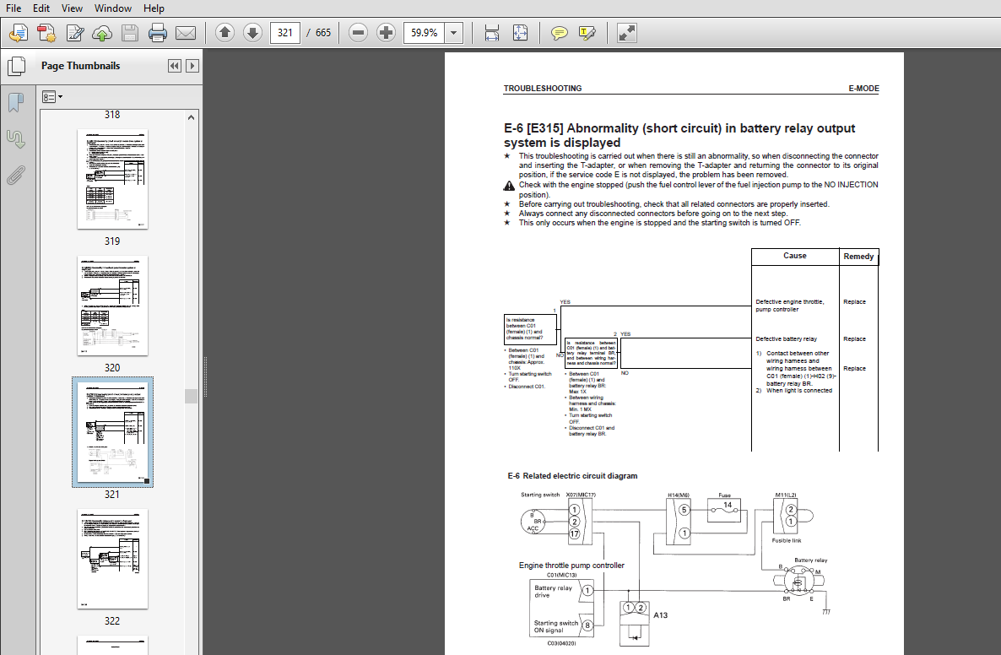Viewport: 1001px width, 655px height.
Task: Click the Page Thumbnails panel icon
Action: (17, 67)
